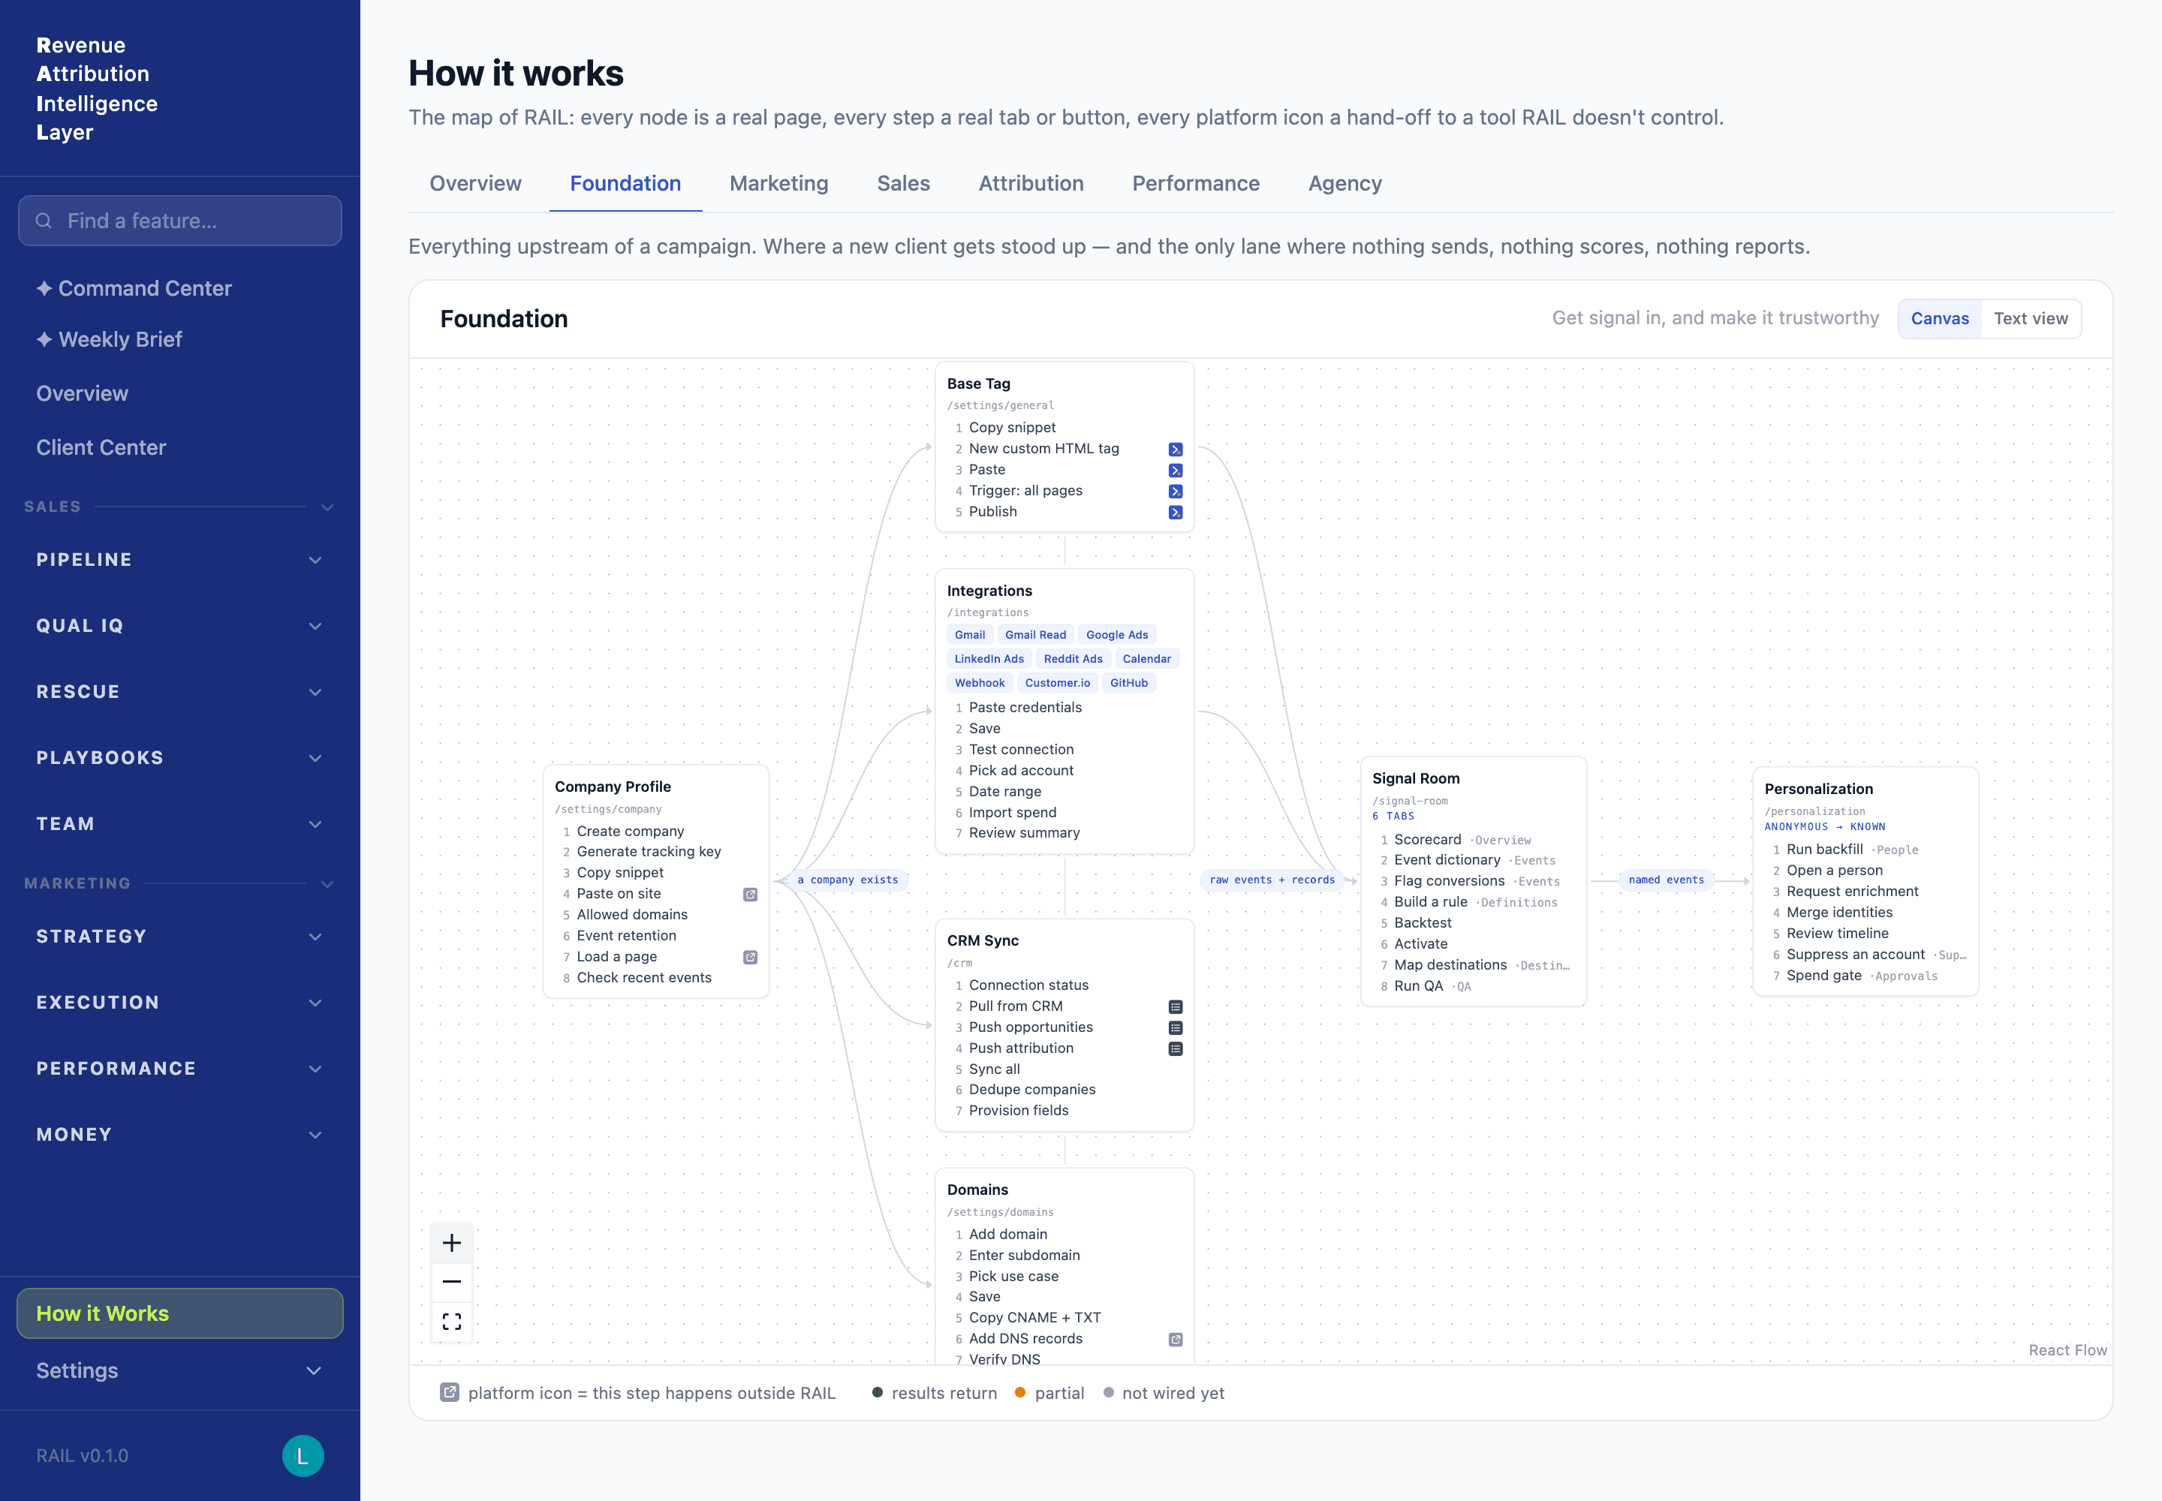The image size is (2162, 1501).
Task: Open the Marketing tab
Action: tap(779, 183)
